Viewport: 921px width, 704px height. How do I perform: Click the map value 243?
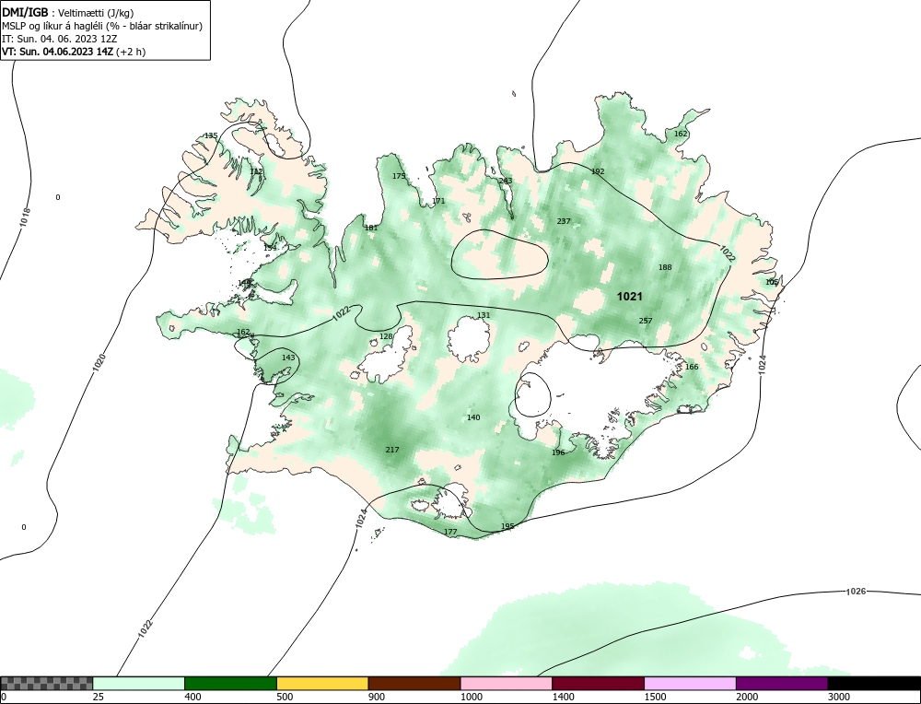pyautogui.click(x=505, y=181)
